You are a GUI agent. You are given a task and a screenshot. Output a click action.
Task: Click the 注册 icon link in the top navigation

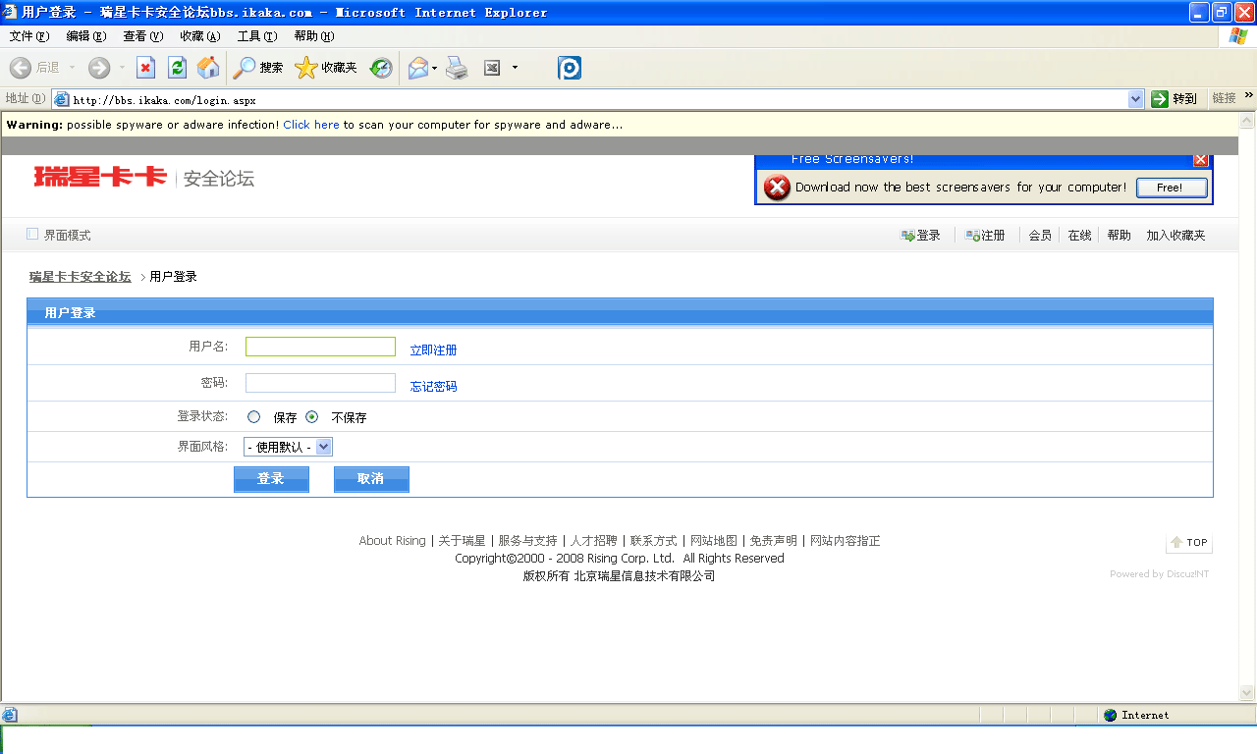986,236
